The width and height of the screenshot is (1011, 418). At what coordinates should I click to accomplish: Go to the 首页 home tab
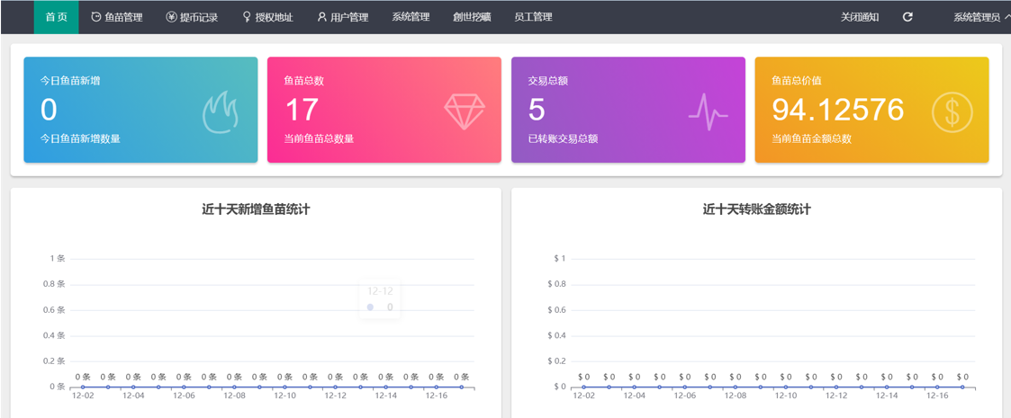coord(56,17)
